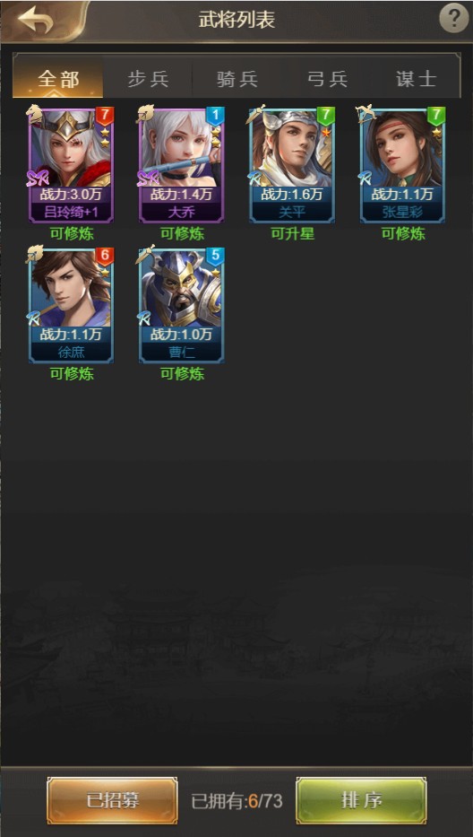Select the 吕玲绮+1 hero card

point(72,165)
